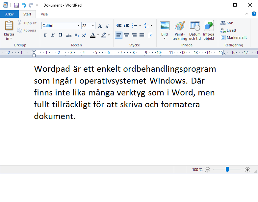Start a bulleted list

(x=135, y=26)
